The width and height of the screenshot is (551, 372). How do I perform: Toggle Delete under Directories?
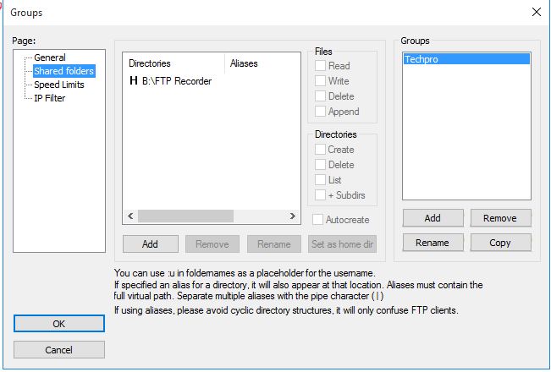320,165
